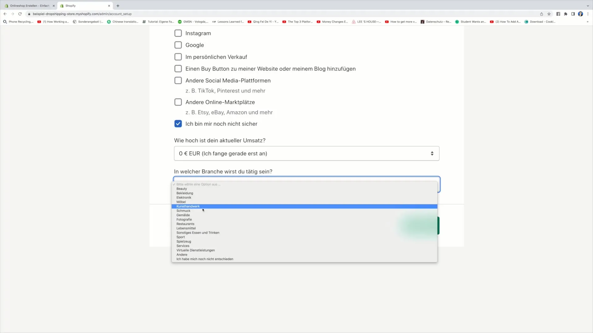
Task: Share this page via share icon
Action: pos(541,14)
